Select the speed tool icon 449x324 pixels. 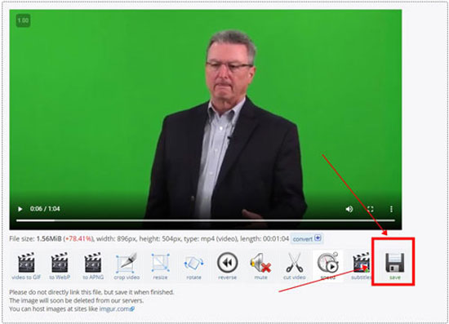click(328, 265)
